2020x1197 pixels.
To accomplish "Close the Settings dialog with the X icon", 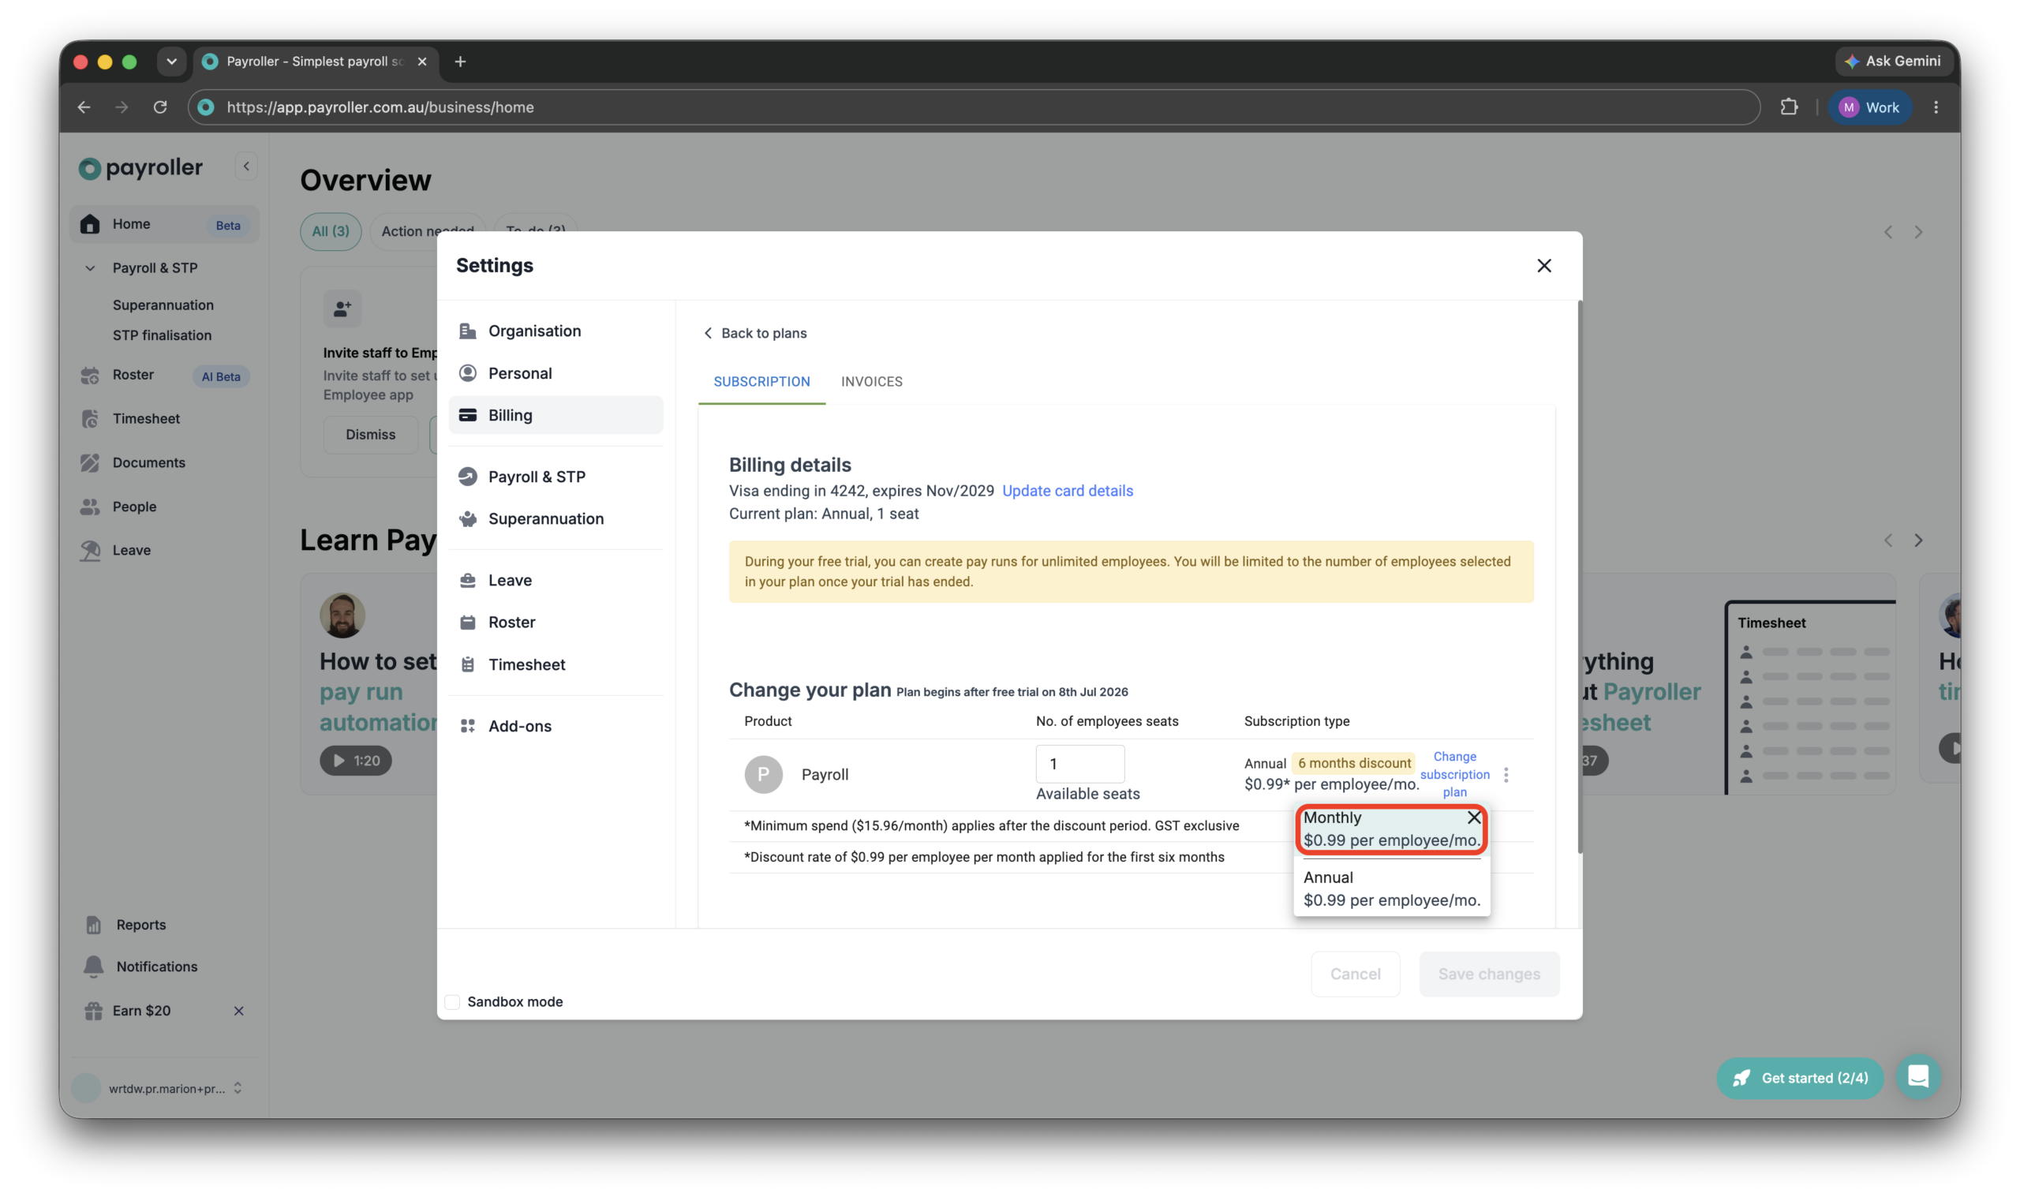I will pyautogui.click(x=1543, y=265).
